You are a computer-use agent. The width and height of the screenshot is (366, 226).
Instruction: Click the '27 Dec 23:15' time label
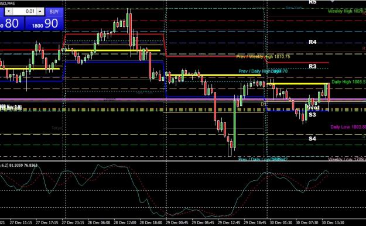[x=73, y=222]
